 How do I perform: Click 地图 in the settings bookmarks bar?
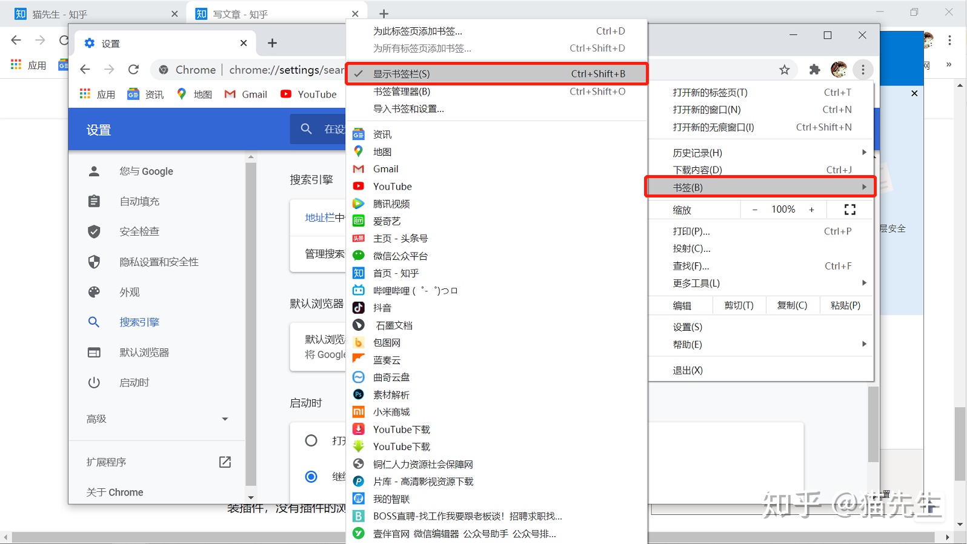click(x=194, y=94)
